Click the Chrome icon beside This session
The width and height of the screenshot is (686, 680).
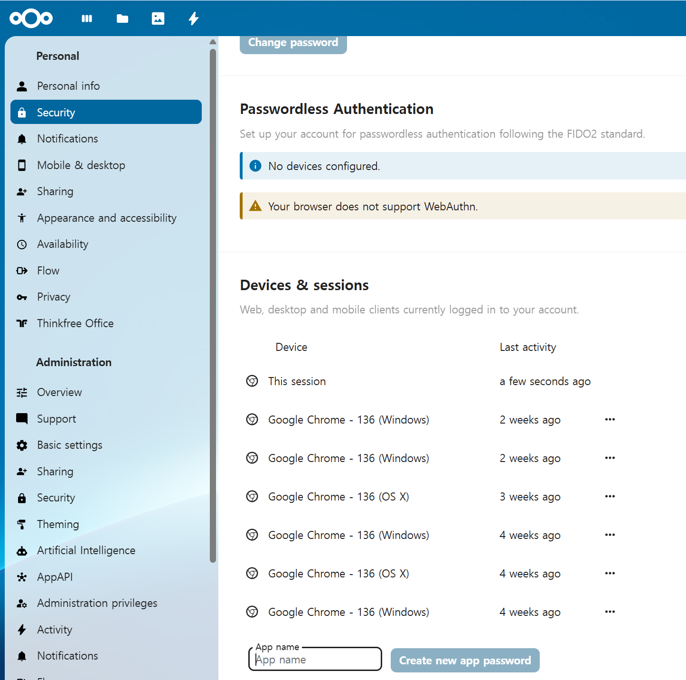click(x=252, y=381)
